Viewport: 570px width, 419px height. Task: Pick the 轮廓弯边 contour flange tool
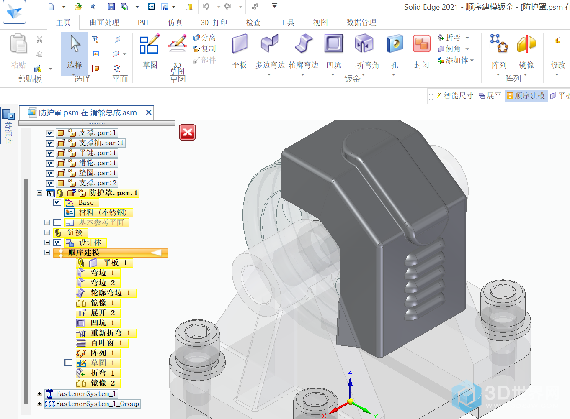[304, 51]
